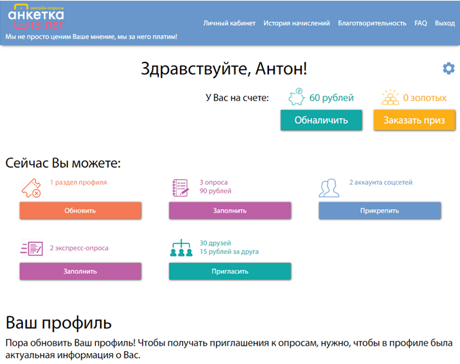460x364 pixels.
Task: Click the Здравствуйте, Антон! greeting
Action: coord(224,69)
